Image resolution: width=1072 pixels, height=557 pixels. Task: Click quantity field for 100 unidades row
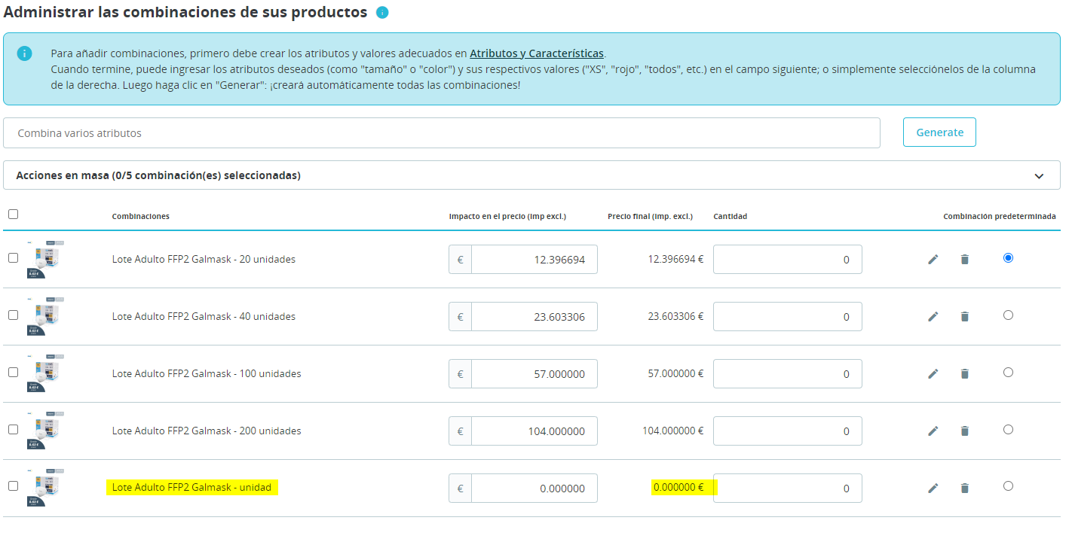788,374
